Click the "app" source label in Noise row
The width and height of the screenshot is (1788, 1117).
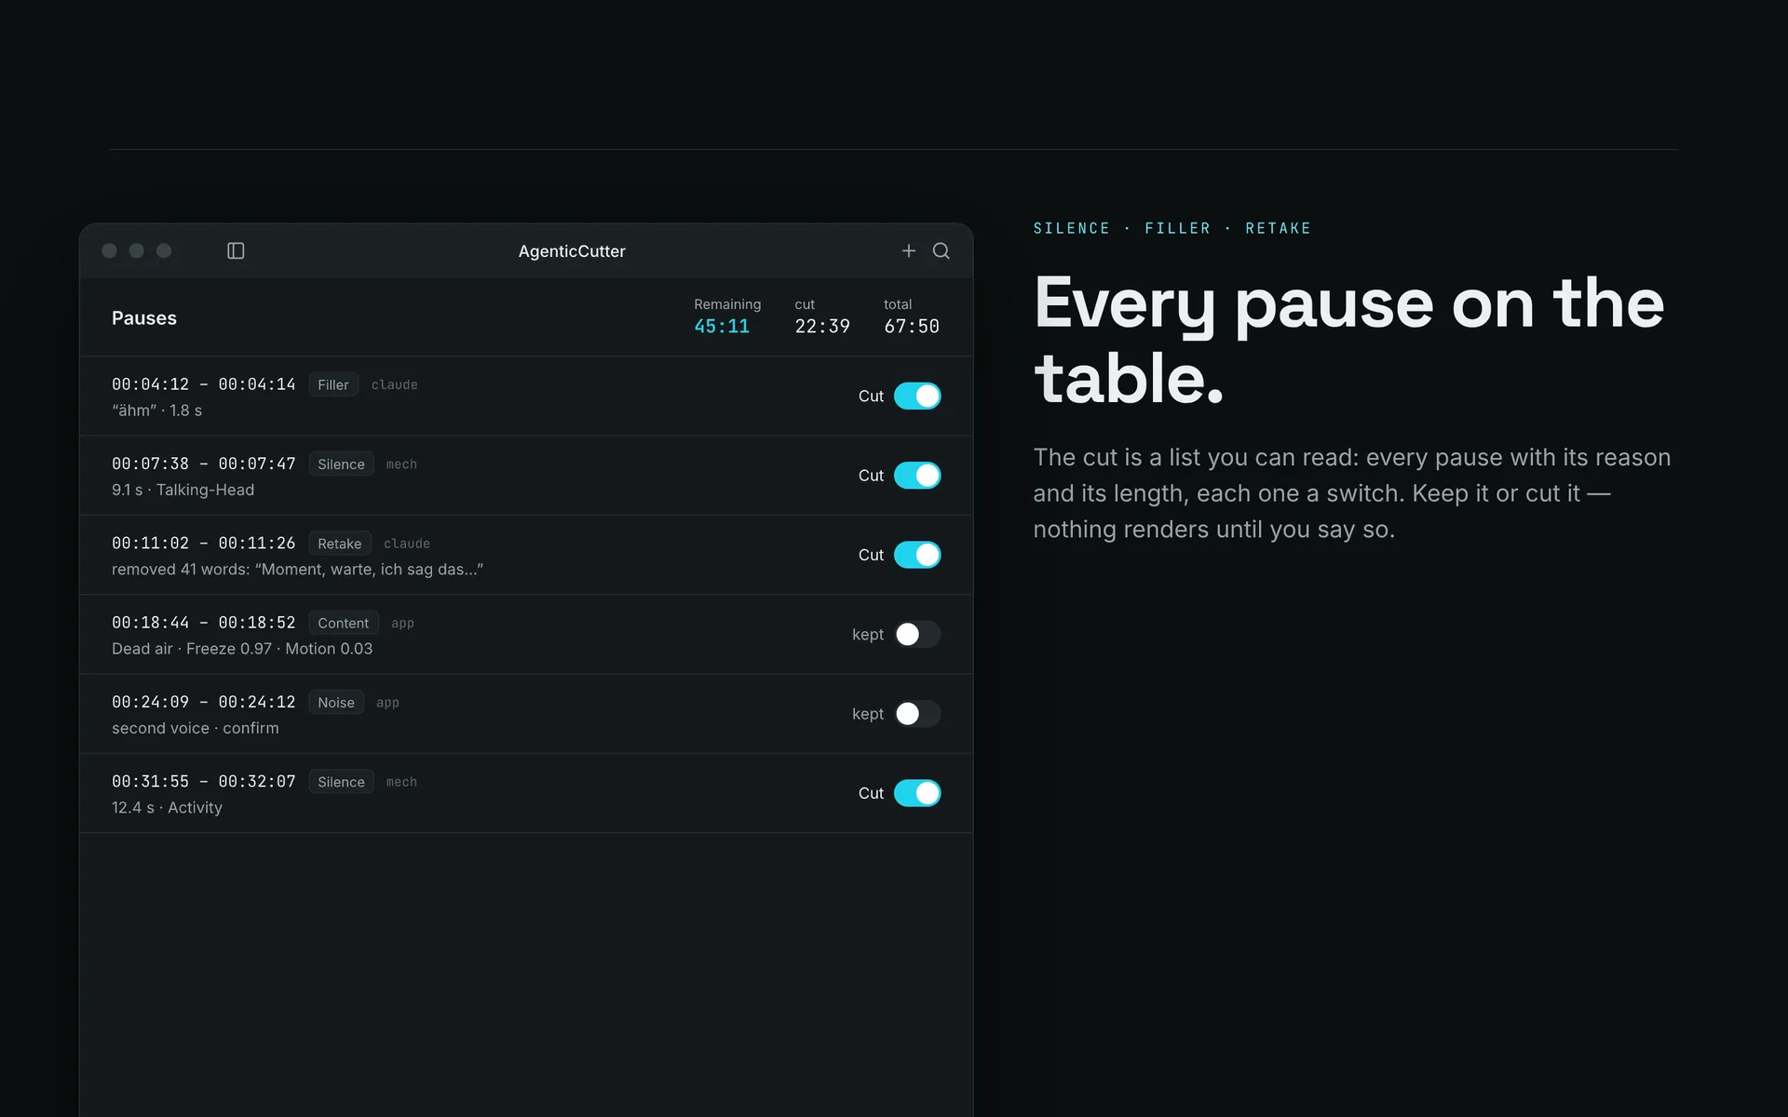click(387, 703)
